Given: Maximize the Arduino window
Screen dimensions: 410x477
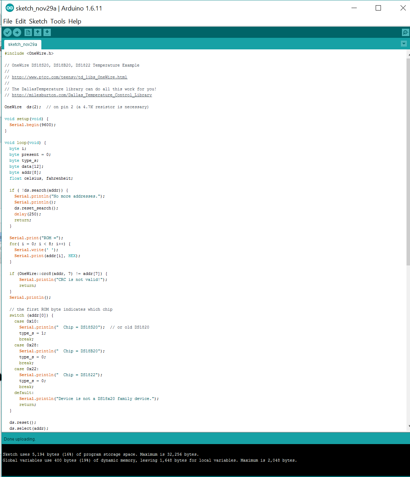Looking at the screenshot, I should coord(378,8).
